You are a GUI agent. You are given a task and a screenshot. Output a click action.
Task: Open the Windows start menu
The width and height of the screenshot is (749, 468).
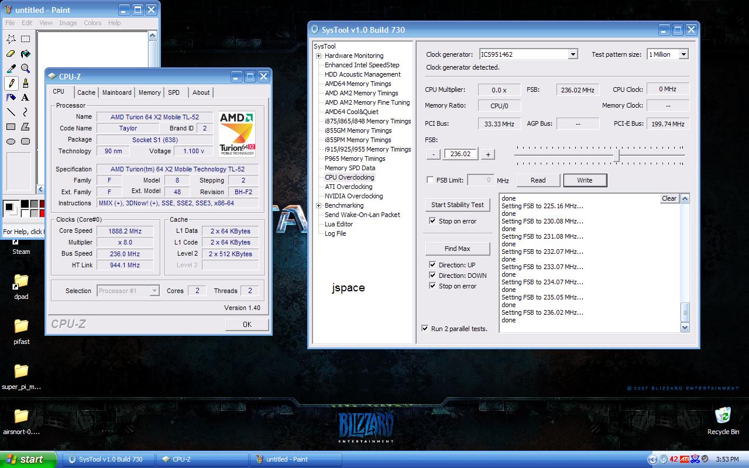pyautogui.click(x=28, y=459)
